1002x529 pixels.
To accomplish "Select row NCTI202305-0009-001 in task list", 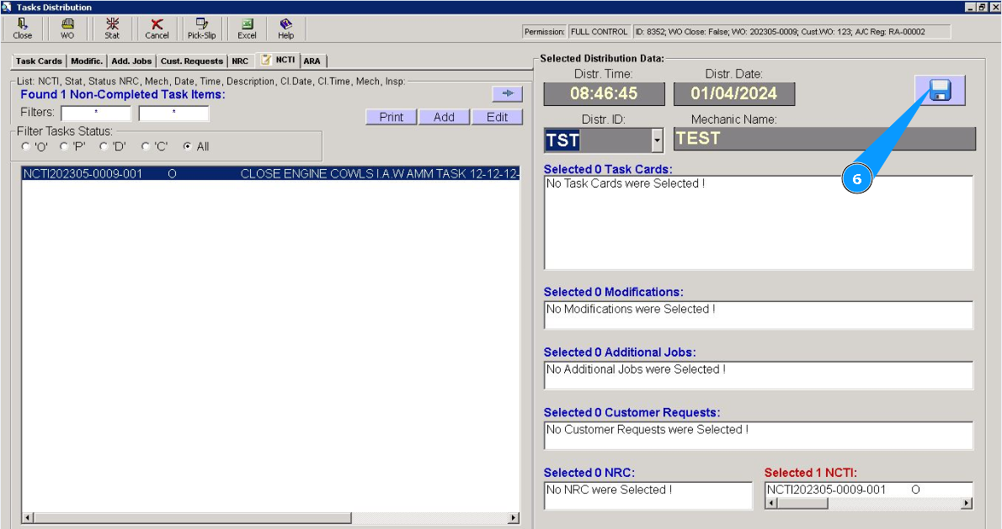I will (x=271, y=173).
